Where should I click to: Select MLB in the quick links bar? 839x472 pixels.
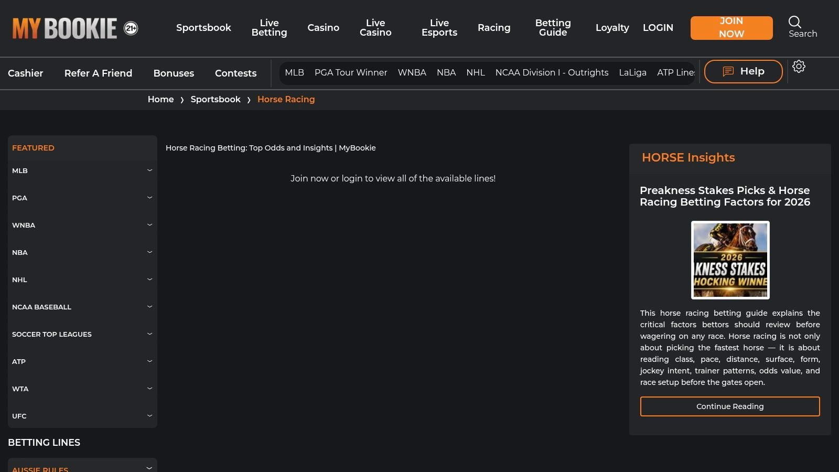(x=294, y=72)
